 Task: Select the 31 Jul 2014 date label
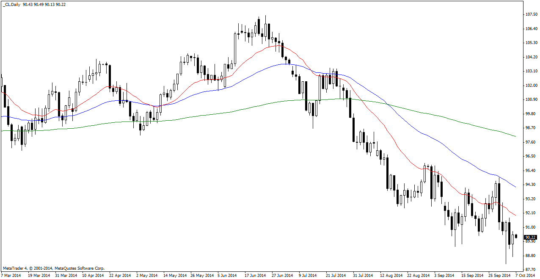[363, 276]
